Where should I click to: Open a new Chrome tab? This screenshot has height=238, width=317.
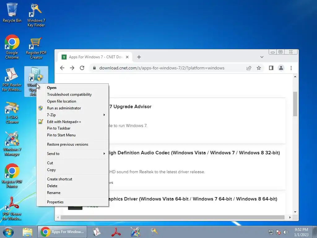click(x=139, y=57)
